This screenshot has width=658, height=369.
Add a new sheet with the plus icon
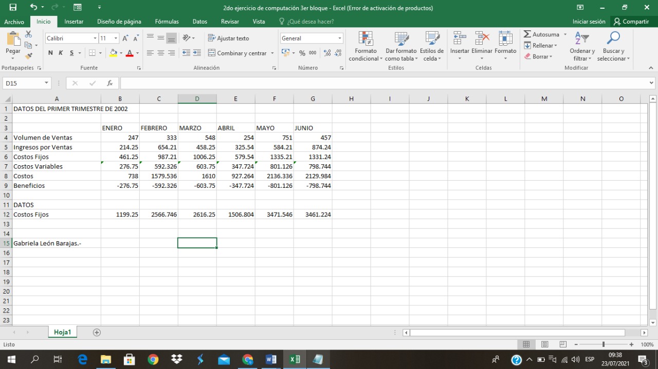pyautogui.click(x=97, y=332)
